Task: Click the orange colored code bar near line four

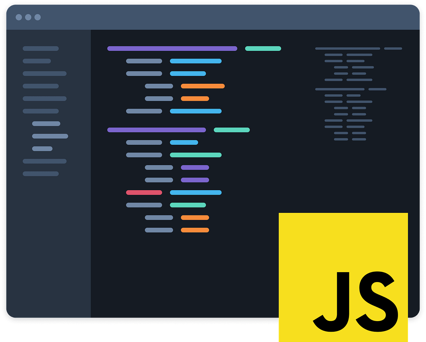Action: click(203, 86)
